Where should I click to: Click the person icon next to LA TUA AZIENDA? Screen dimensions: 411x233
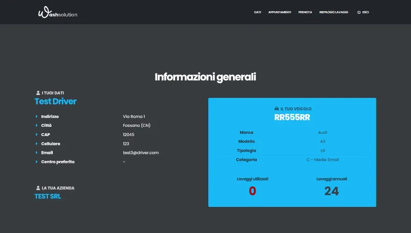click(x=38, y=188)
